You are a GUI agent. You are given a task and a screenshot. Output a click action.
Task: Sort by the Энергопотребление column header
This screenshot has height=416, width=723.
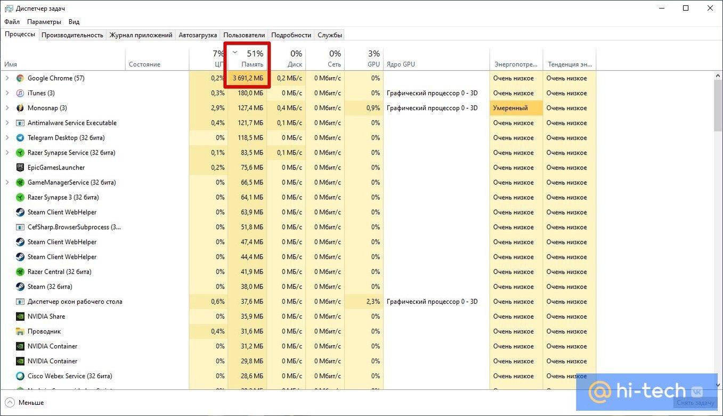point(516,59)
